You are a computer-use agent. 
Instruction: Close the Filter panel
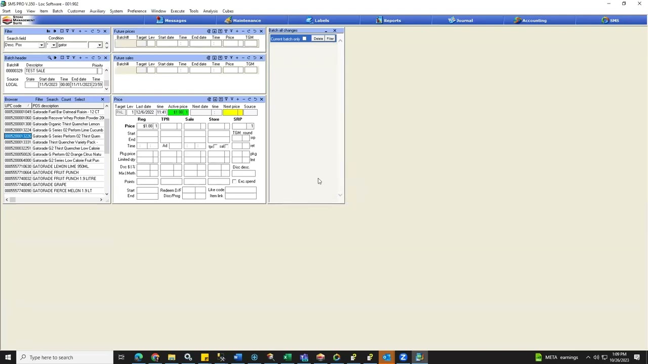[x=105, y=31]
